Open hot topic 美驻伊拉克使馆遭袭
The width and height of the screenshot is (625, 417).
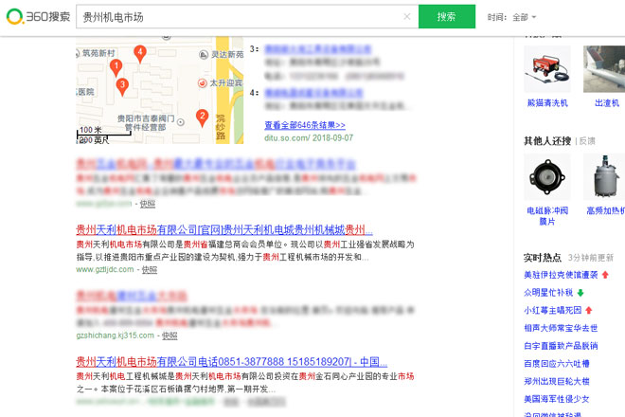[561, 275]
